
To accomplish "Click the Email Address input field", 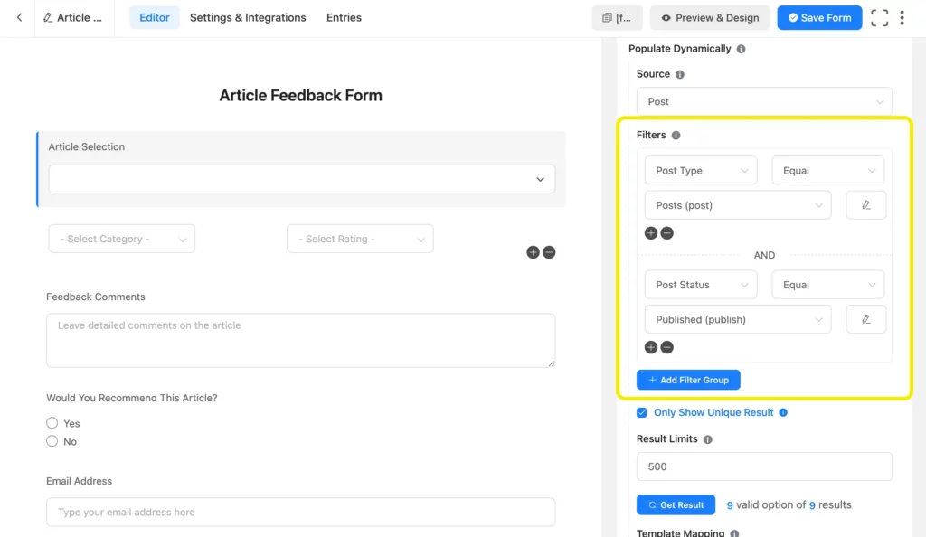I will click(x=300, y=513).
